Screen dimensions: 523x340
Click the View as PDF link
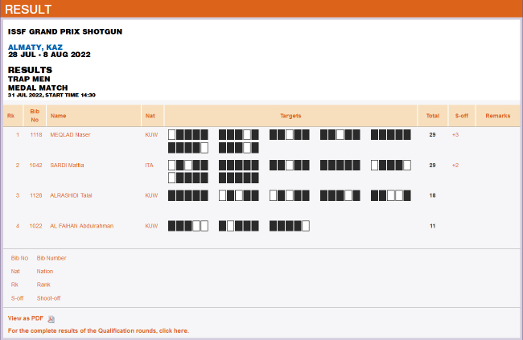click(26, 318)
